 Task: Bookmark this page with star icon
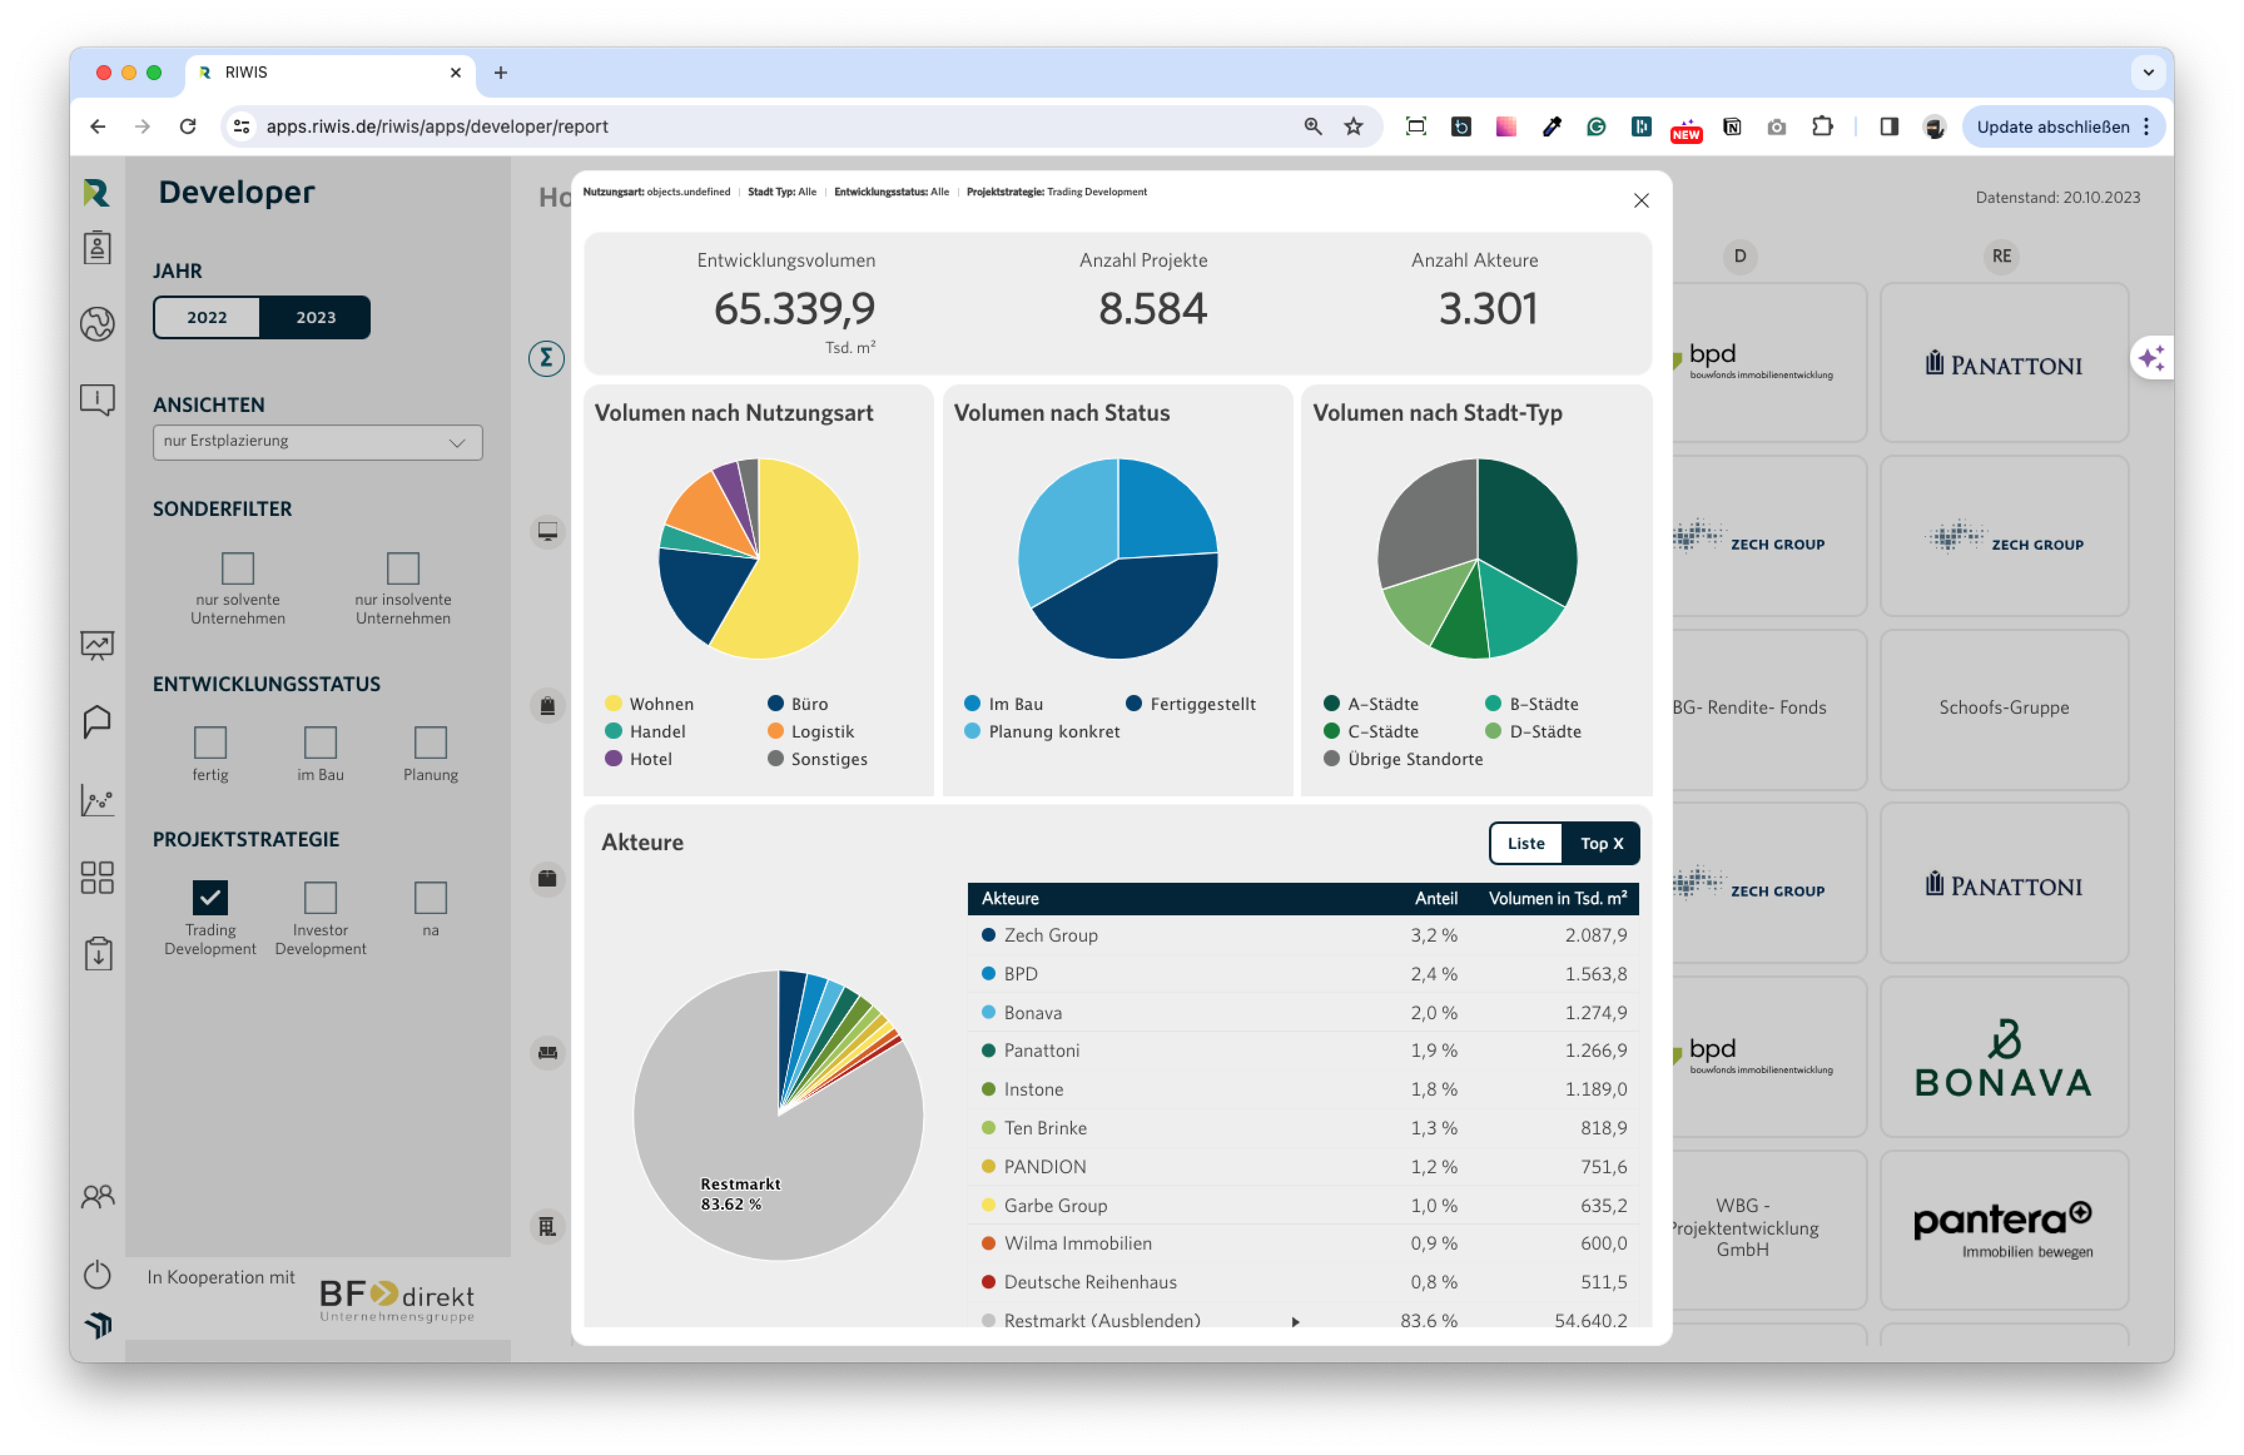coord(1354,126)
